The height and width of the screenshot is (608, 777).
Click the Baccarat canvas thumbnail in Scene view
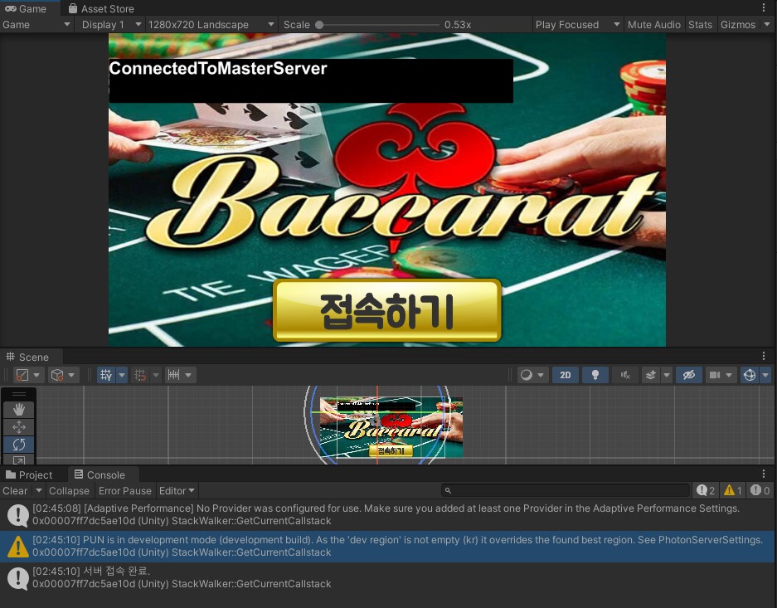click(391, 427)
